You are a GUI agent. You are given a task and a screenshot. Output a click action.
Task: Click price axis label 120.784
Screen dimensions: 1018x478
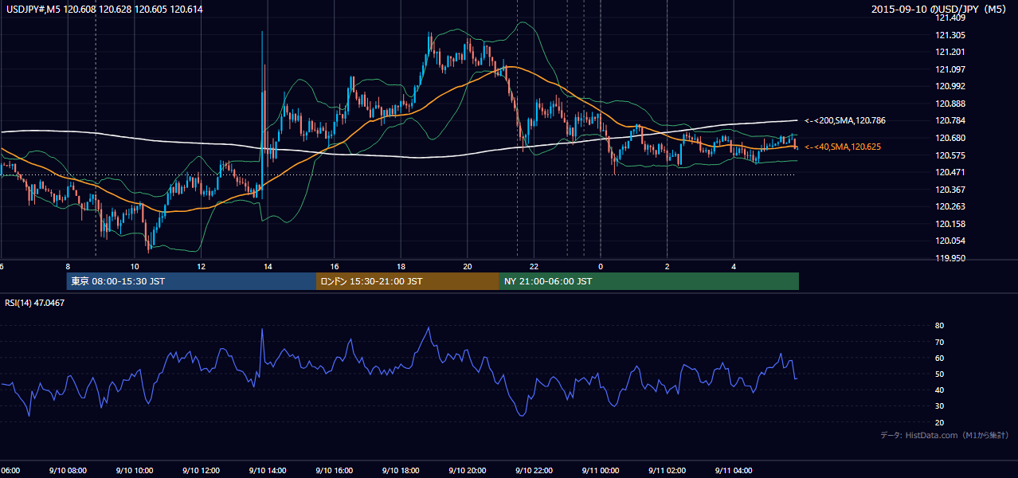point(952,120)
